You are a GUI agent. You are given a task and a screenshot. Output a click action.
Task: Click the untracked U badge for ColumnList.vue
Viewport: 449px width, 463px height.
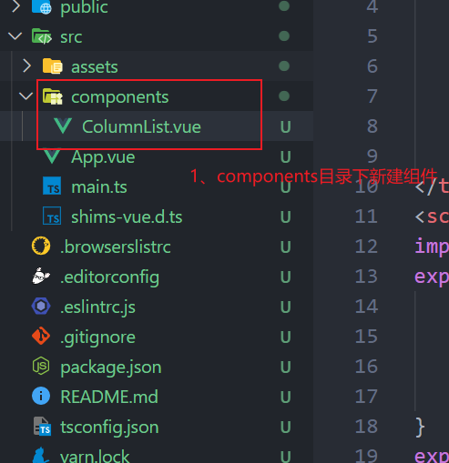point(285,126)
